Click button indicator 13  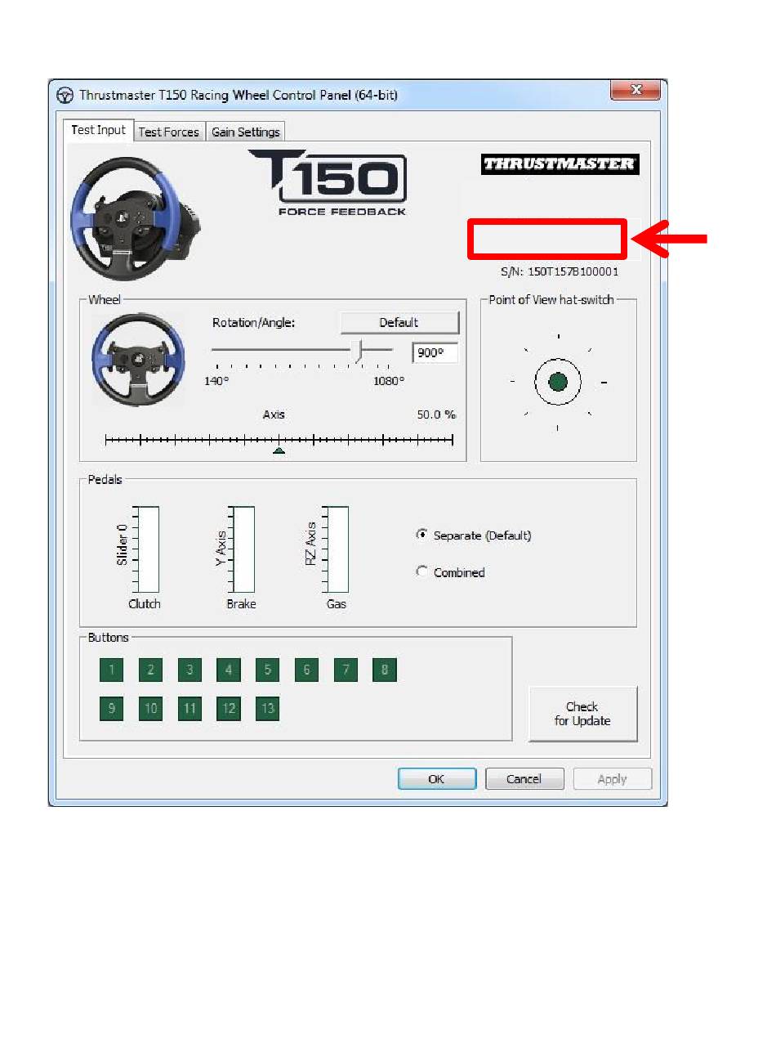pyautogui.click(x=268, y=709)
